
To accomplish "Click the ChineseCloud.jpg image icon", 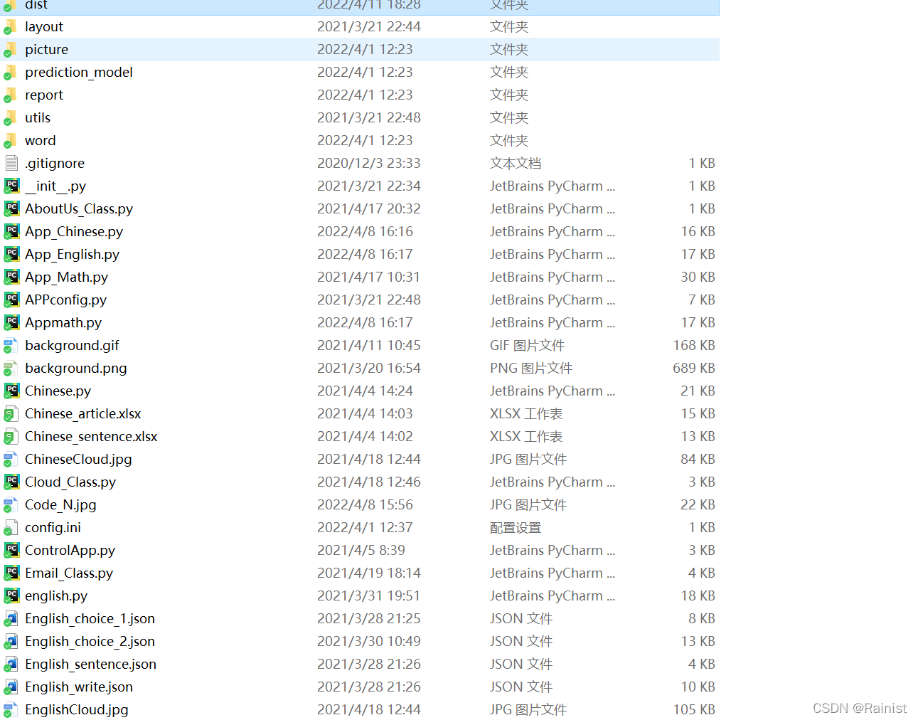I will [x=11, y=460].
